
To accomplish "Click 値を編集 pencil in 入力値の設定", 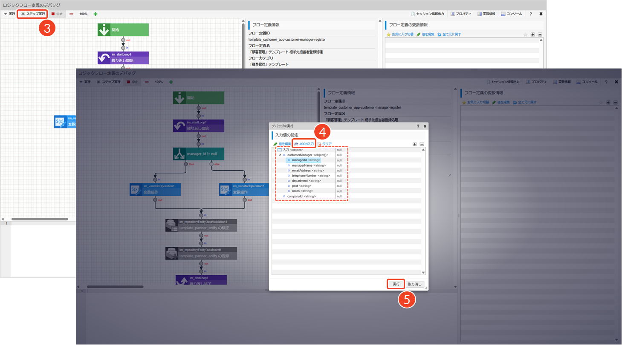I will click(282, 144).
